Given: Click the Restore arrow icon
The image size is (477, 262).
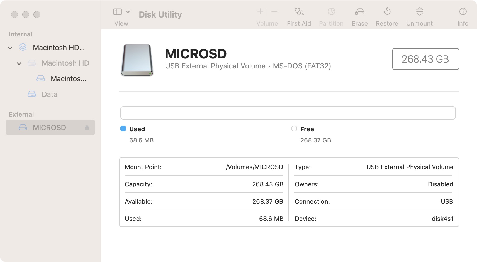Looking at the screenshot, I should click(387, 11).
